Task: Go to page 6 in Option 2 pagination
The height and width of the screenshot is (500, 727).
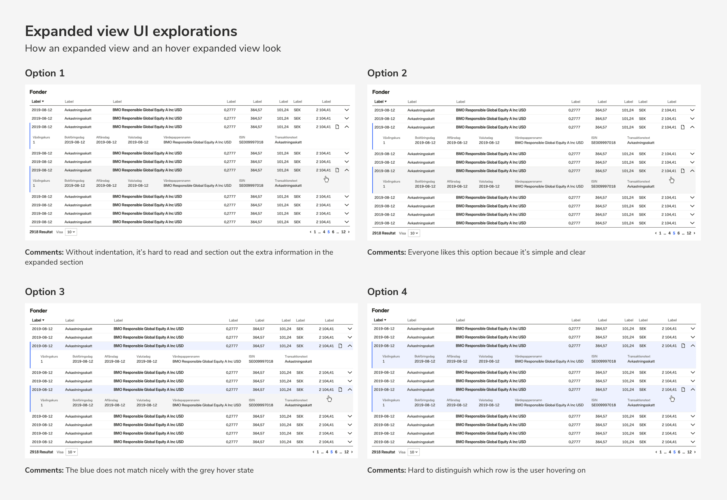Action: coord(679,233)
